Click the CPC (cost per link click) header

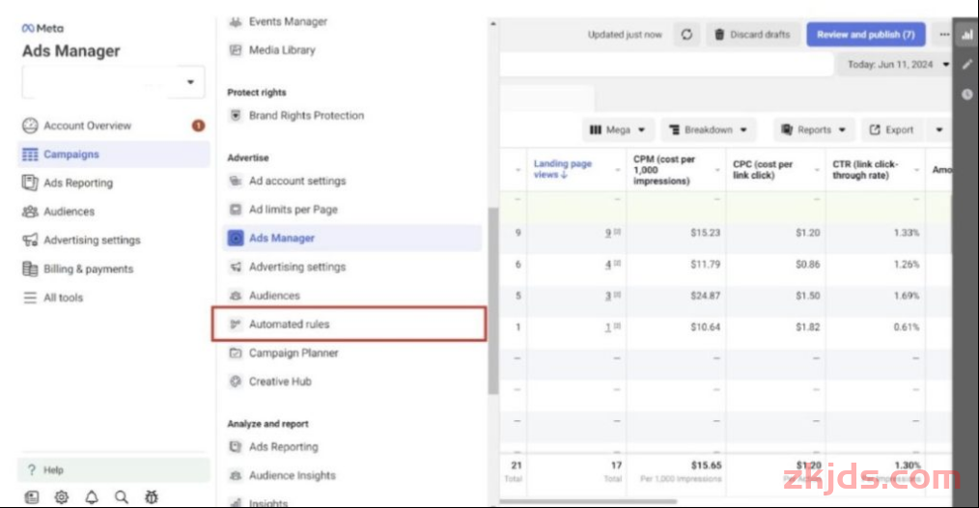(763, 170)
